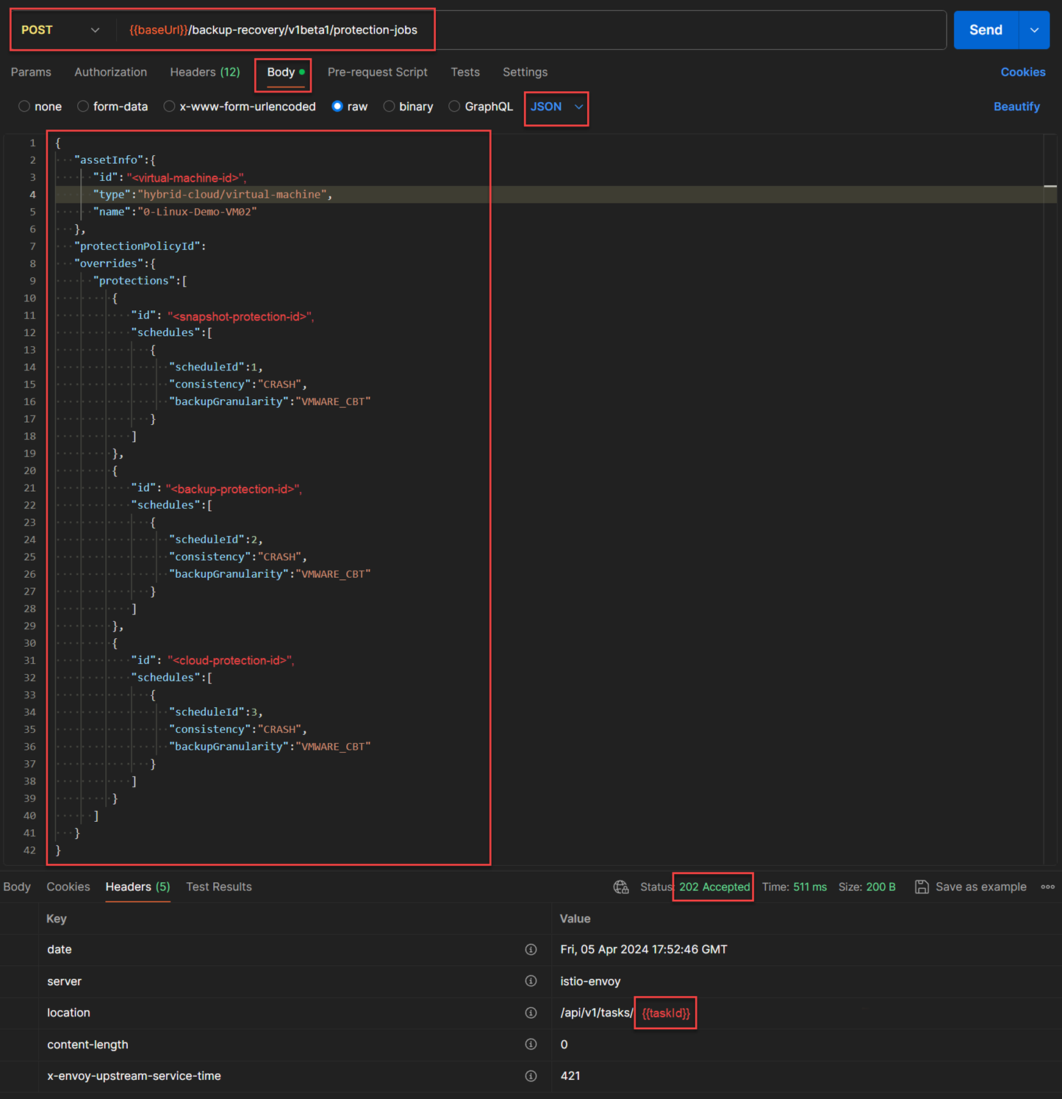Click the info icon in the content-length row
Image resolution: width=1062 pixels, height=1099 pixels.
(x=531, y=1045)
